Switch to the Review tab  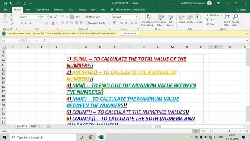(x=82, y=9)
